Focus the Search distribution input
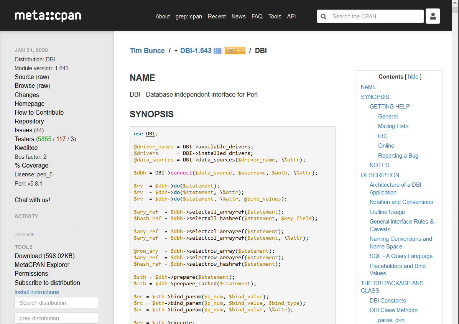459x324 pixels. click(56, 303)
